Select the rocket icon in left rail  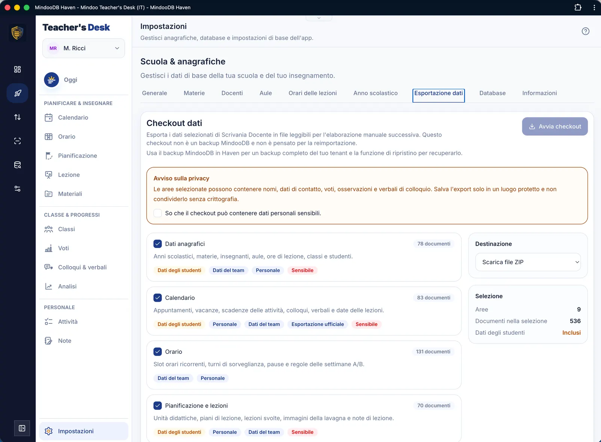click(x=17, y=93)
